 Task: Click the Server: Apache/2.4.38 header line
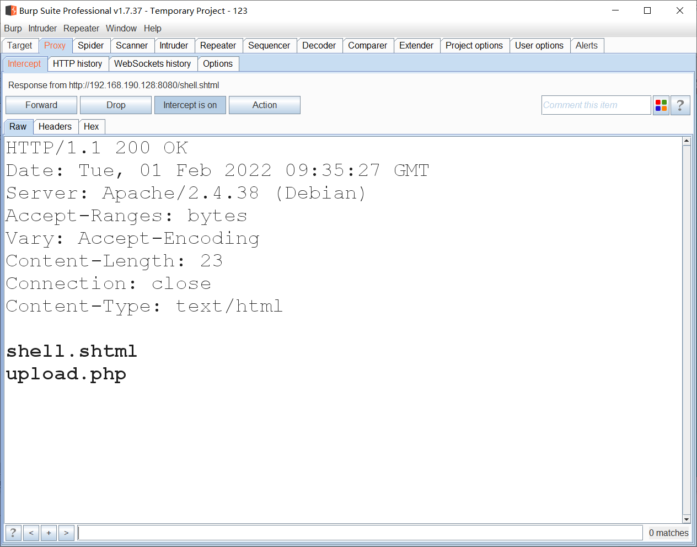coord(186,193)
